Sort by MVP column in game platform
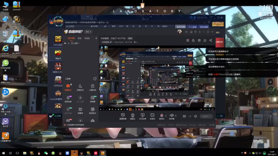Screen dimensions: 278x156 pyautogui.click(x=121, y=26)
